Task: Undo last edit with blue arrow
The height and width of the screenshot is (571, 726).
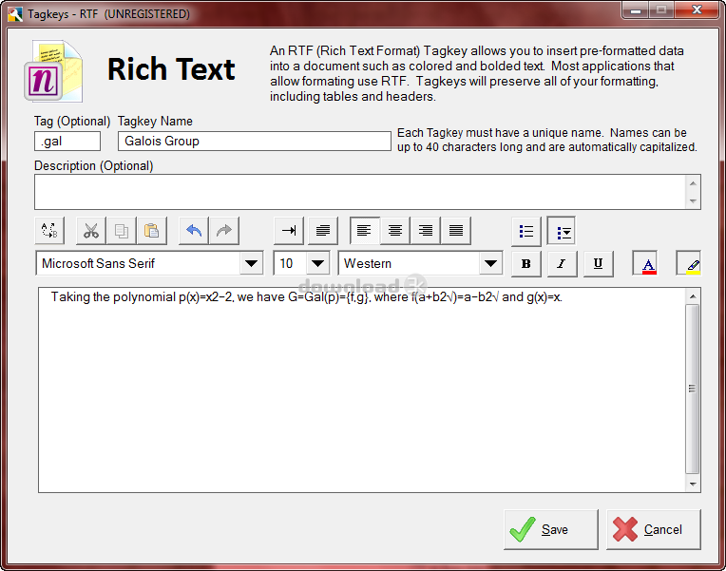Action: click(x=194, y=231)
